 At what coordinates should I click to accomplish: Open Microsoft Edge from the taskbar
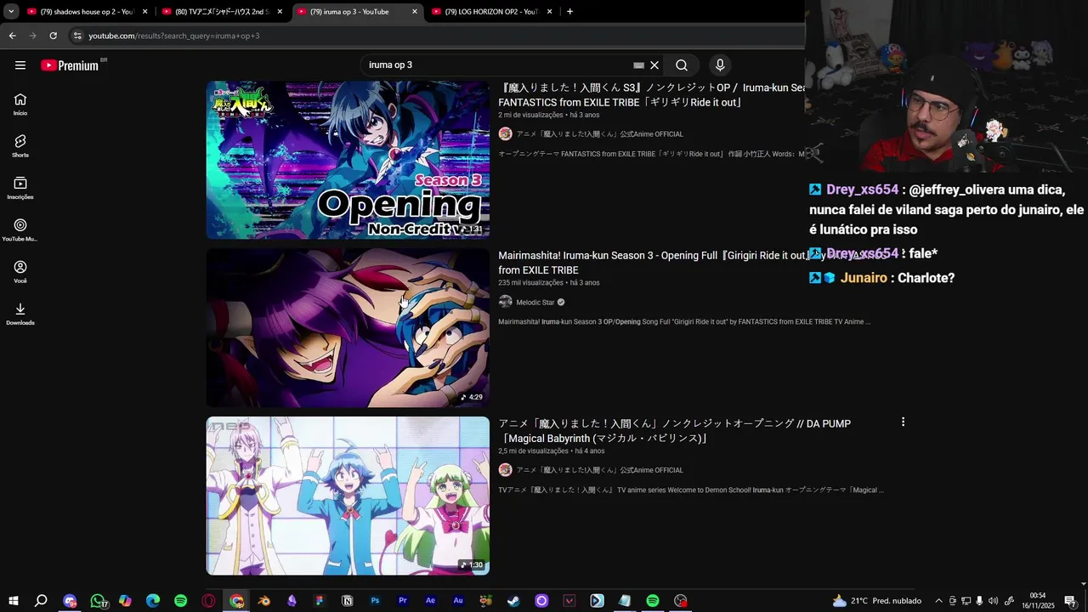pos(153,601)
